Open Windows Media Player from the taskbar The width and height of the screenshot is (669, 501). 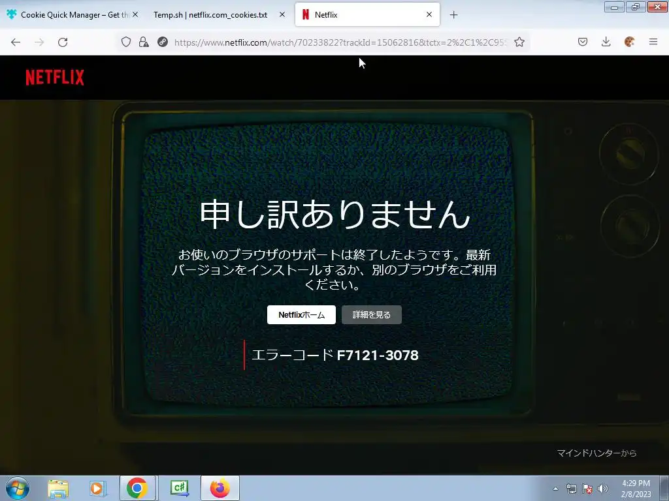pos(97,488)
